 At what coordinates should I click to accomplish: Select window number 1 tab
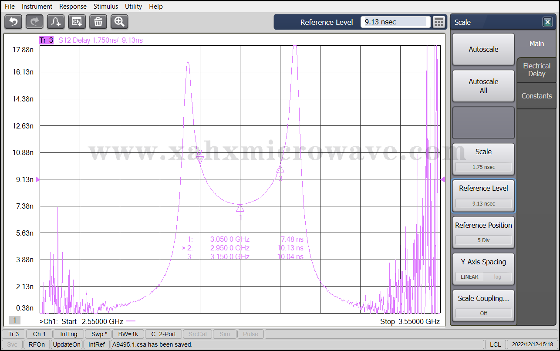click(14, 320)
